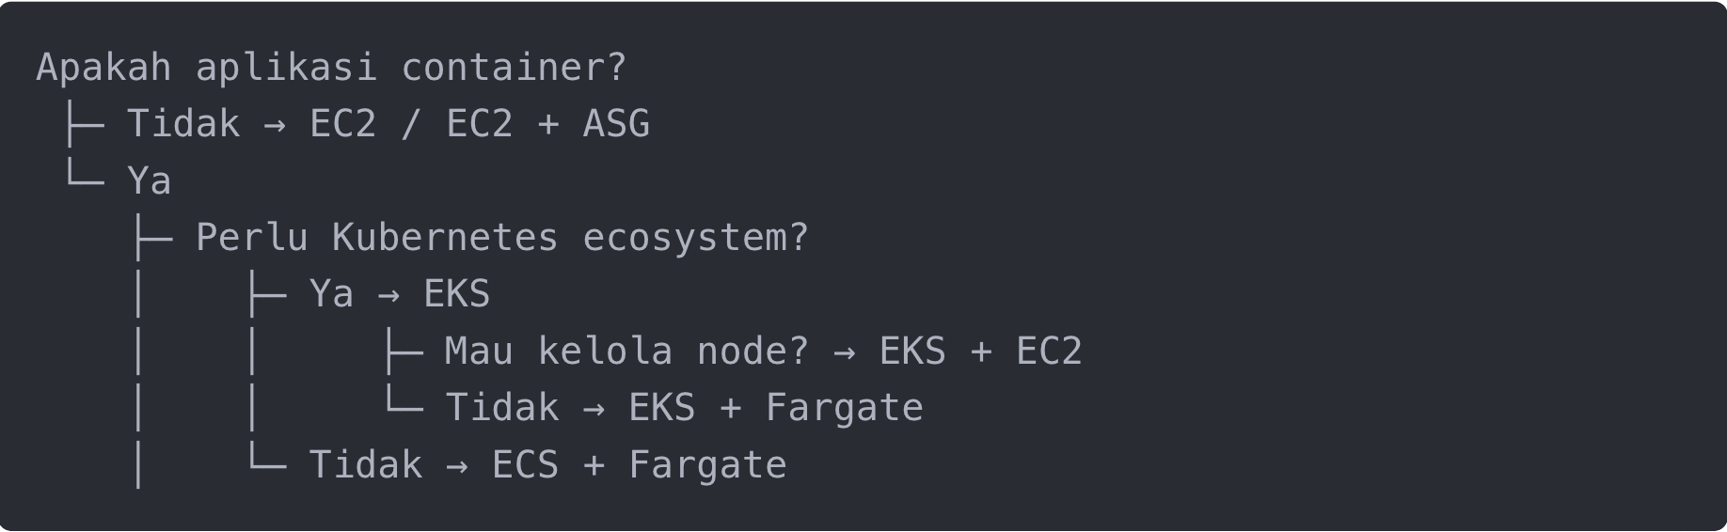1727x532 pixels.
Task: Click the "Apakah aplikasi container?" root question
Action: (330, 68)
